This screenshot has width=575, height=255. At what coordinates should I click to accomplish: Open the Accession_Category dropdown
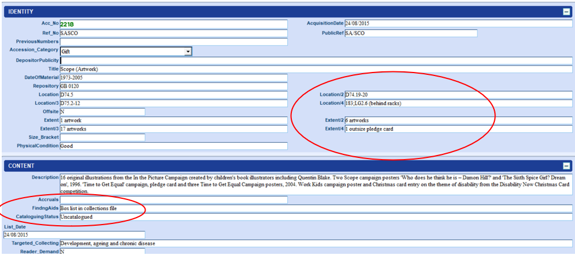coord(188,51)
